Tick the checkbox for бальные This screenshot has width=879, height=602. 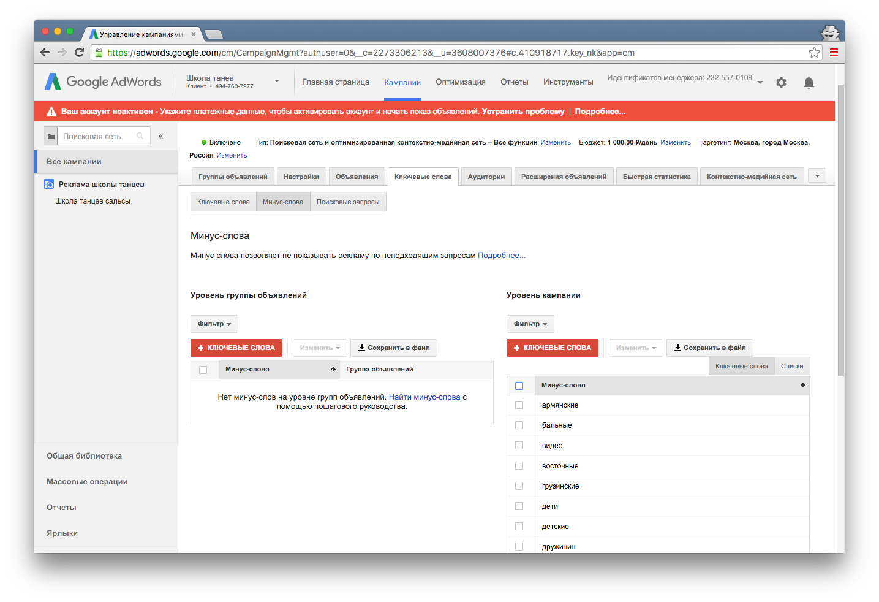coord(519,425)
